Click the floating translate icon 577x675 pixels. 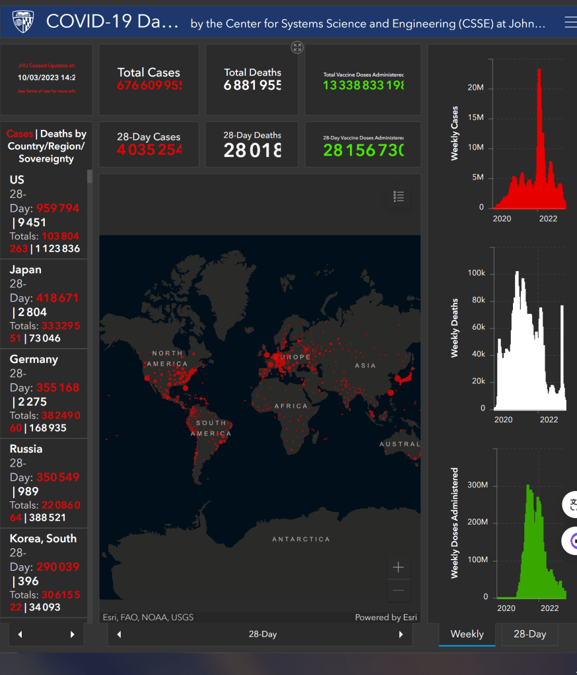click(572, 505)
